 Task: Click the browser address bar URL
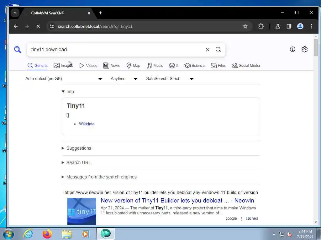95,26
